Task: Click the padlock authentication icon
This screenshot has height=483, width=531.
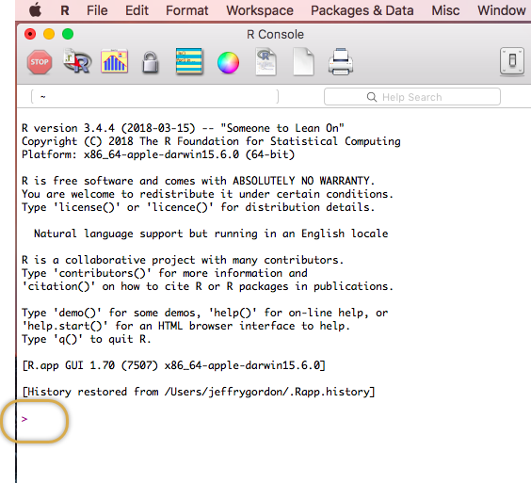Action: click(x=151, y=62)
